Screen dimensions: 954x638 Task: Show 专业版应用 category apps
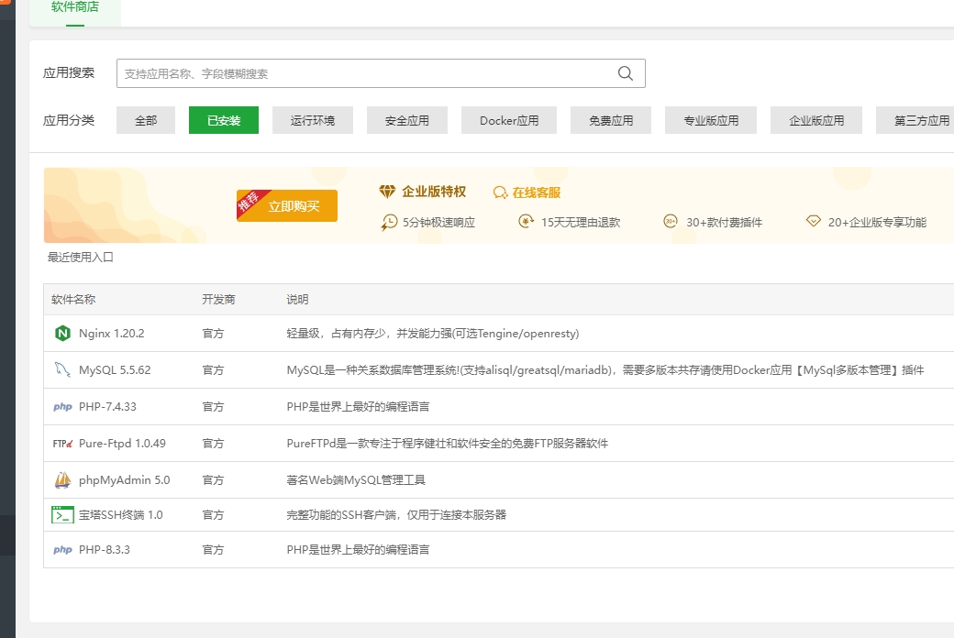point(711,120)
